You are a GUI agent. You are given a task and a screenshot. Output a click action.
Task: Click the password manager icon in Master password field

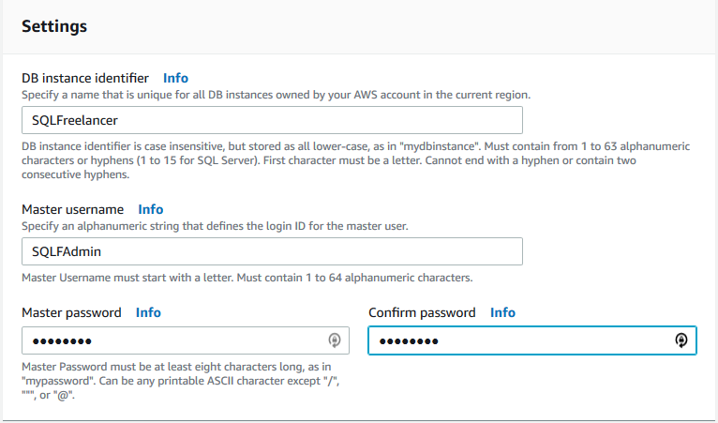[335, 340]
